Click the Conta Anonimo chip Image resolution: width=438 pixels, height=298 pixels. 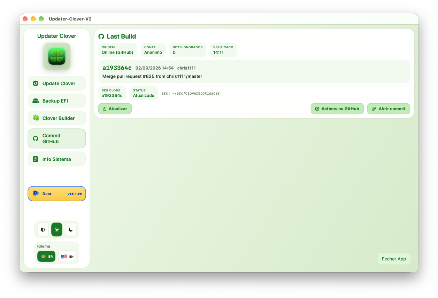(x=153, y=50)
